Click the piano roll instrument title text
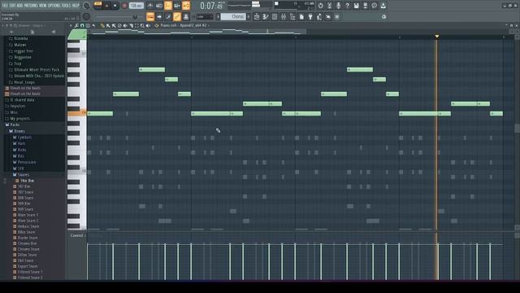 click(x=184, y=25)
